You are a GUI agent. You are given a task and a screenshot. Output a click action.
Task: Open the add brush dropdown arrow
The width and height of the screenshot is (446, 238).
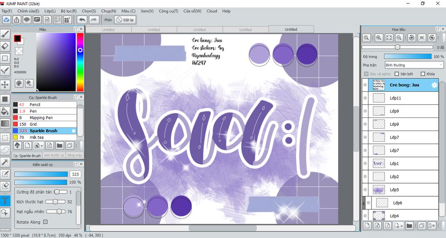(42, 146)
